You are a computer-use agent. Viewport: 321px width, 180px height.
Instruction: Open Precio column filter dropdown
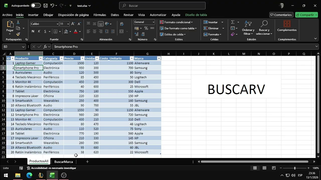click(82, 58)
